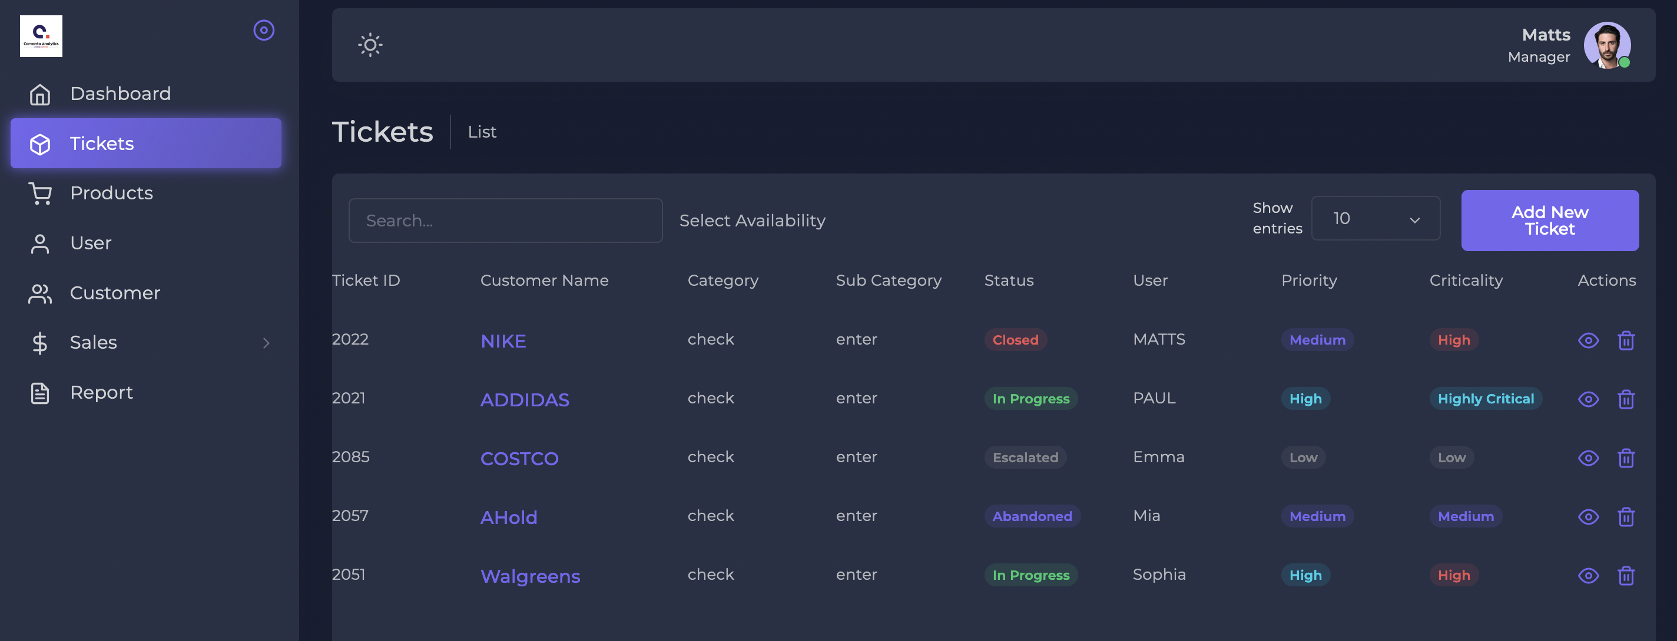This screenshot has height=641, width=1677.
Task: Click the Add New Ticket button
Action: [1549, 221]
